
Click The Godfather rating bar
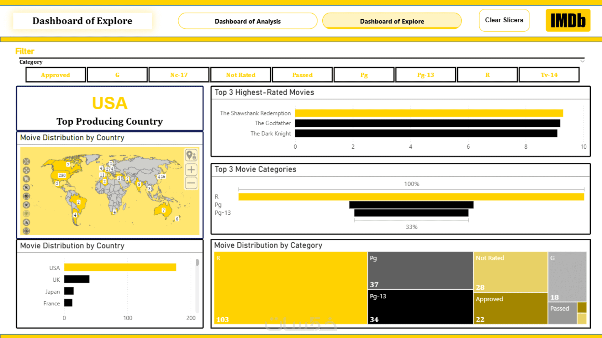427,123
